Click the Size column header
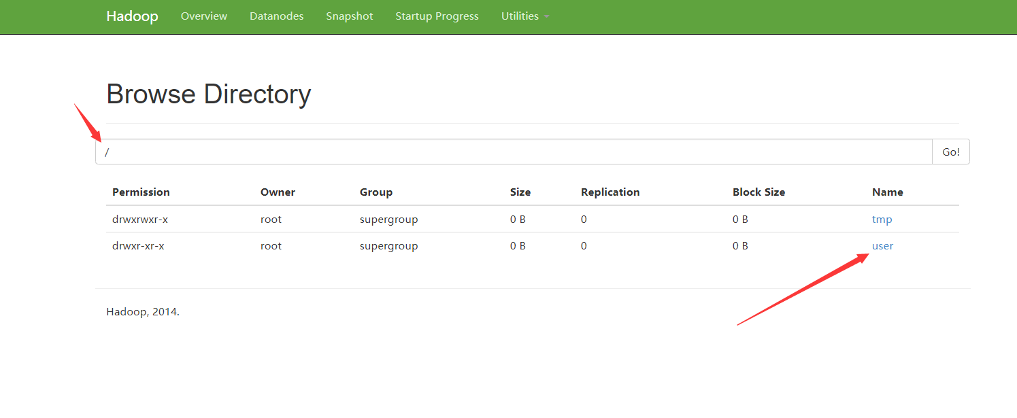This screenshot has height=418, width=1017. pyautogui.click(x=520, y=192)
